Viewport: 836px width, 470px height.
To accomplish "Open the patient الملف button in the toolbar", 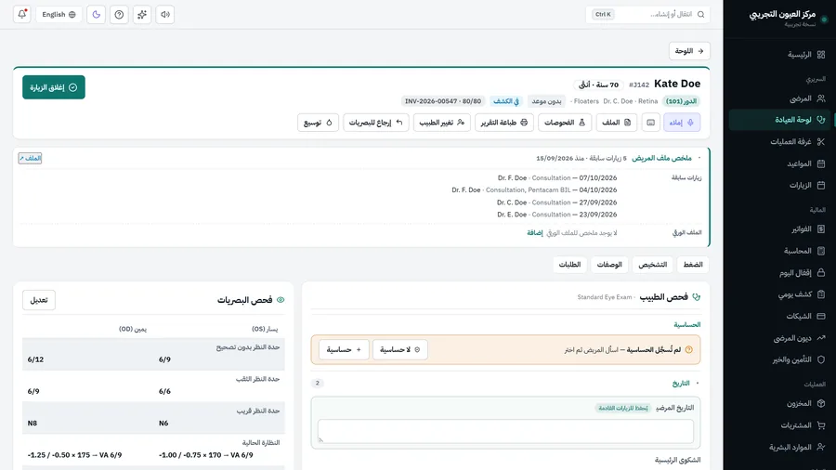I will point(617,123).
